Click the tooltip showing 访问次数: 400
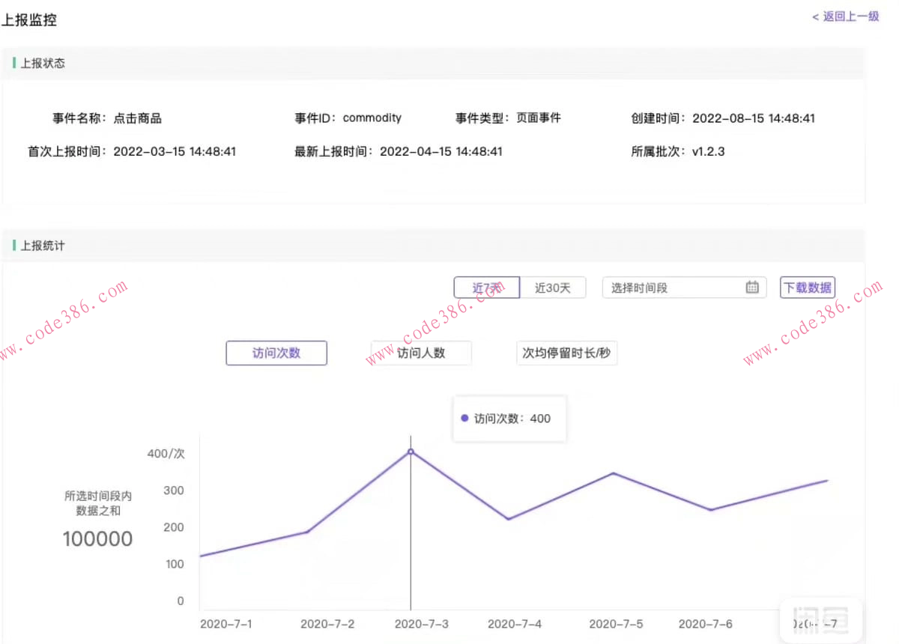Screen dimensions: 899x644 click(x=509, y=419)
